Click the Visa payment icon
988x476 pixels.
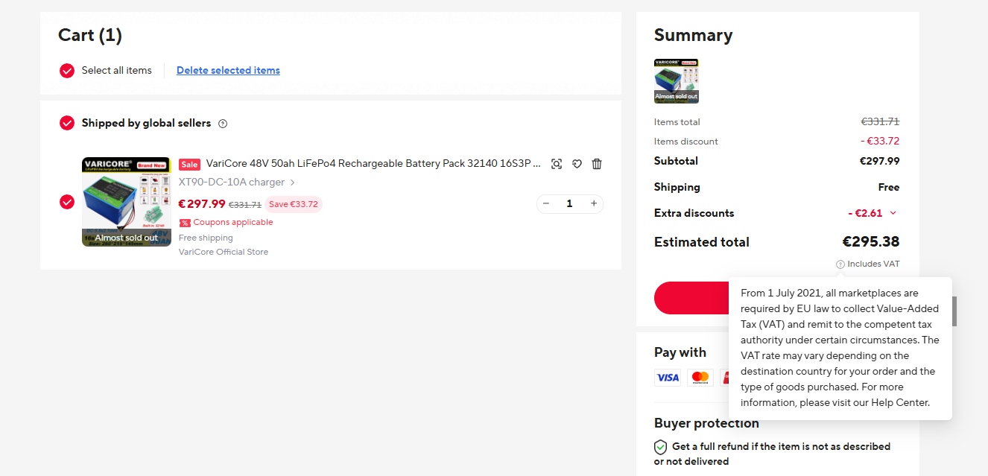click(x=668, y=378)
